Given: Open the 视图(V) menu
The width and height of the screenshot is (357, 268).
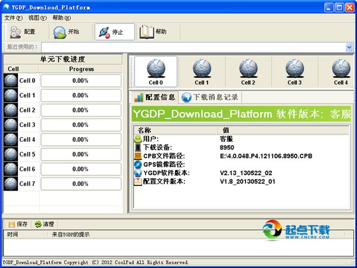Looking at the screenshot, I should click(37, 18).
